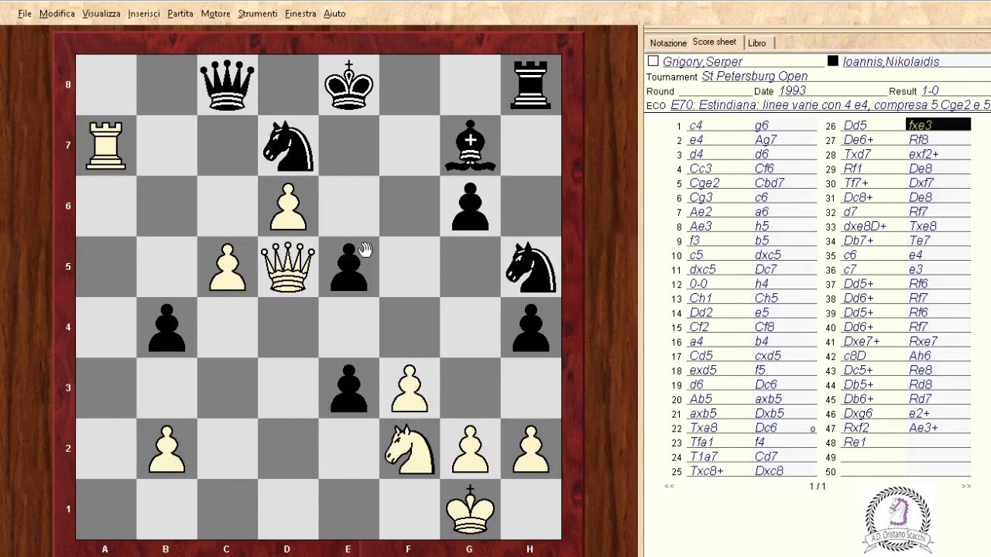Select the black queen on c8
991x557 pixels.
coord(227,84)
